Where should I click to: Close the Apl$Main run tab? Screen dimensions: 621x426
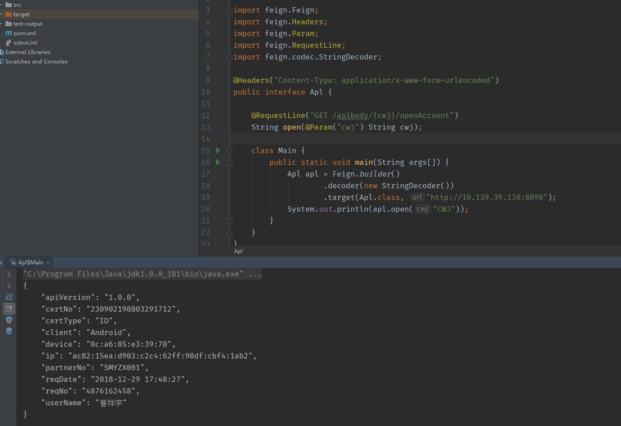pos(48,263)
